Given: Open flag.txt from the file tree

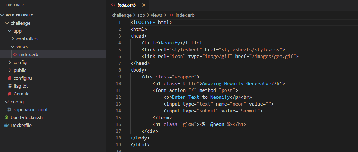Looking at the screenshot, I should 20,86.
